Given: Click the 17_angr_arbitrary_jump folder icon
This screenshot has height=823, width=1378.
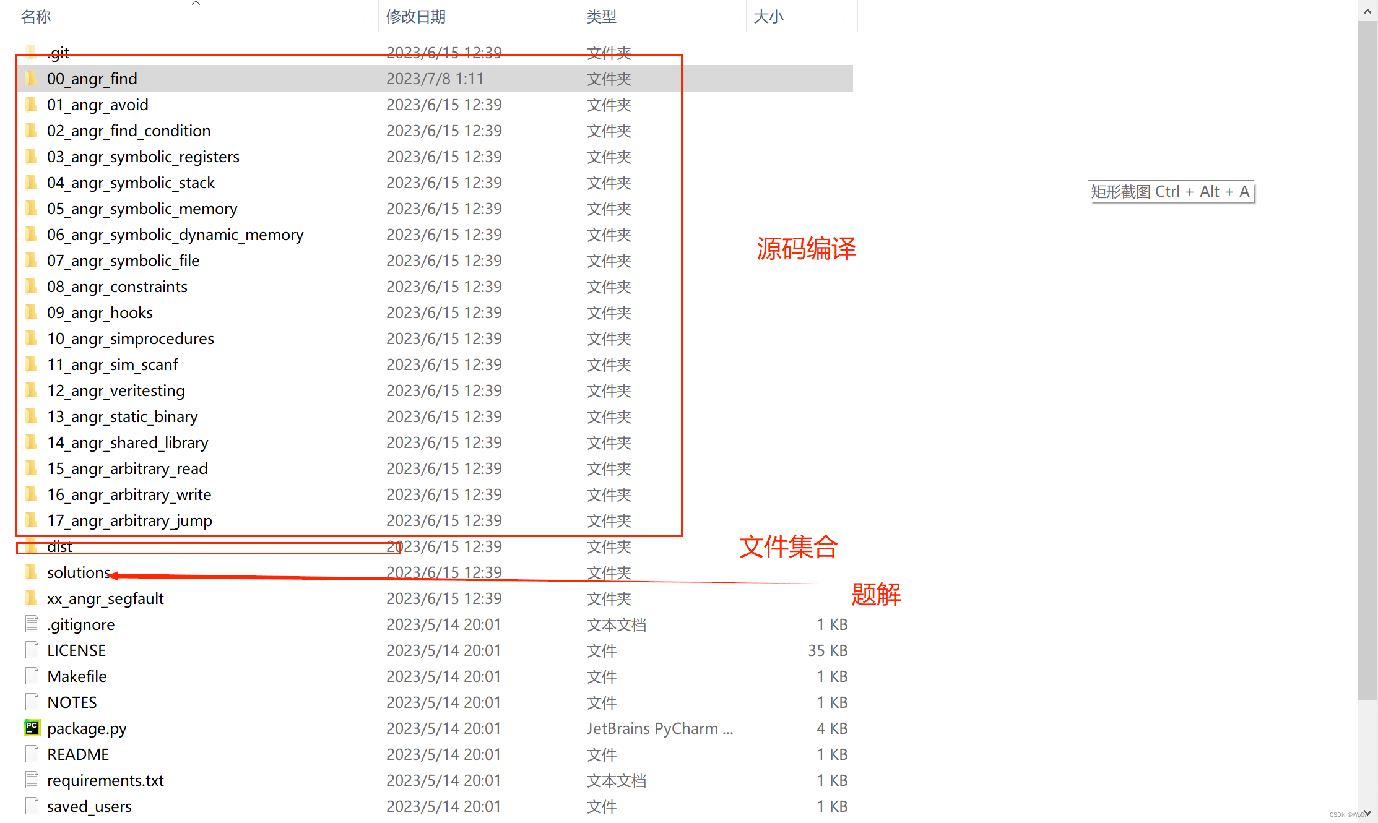Looking at the screenshot, I should click(32, 520).
